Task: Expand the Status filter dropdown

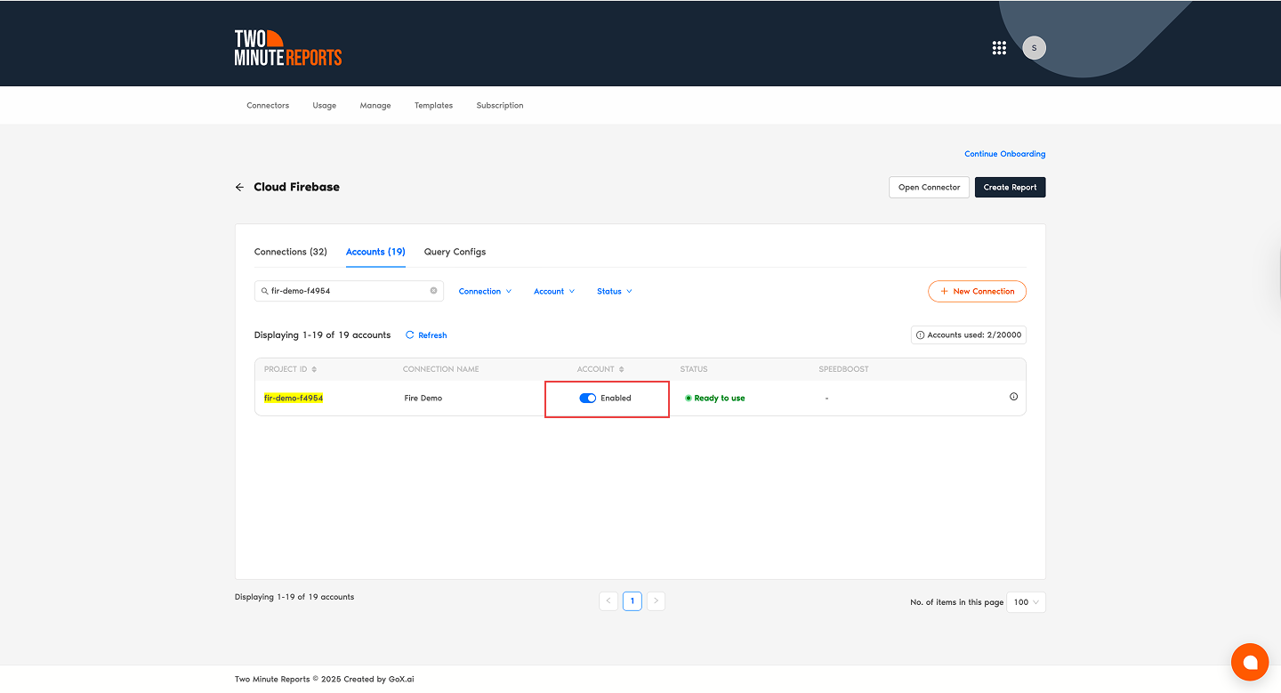Action: 615,292
